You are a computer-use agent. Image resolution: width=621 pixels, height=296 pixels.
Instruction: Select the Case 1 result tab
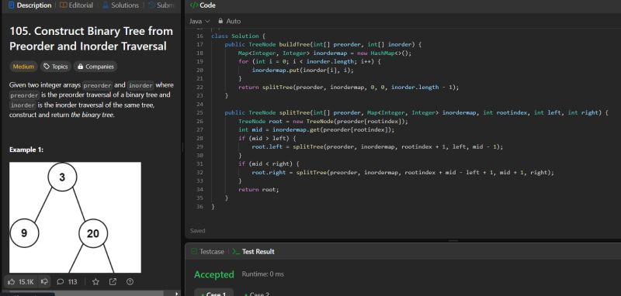click(x=214, y=294)
